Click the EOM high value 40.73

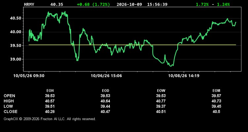216,101
